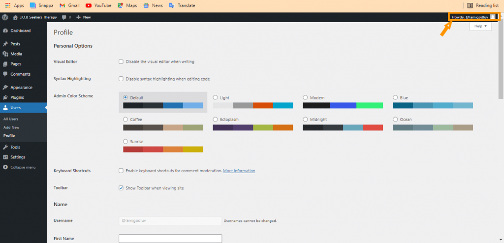Open the Snappa bookmark

point(41,5)
